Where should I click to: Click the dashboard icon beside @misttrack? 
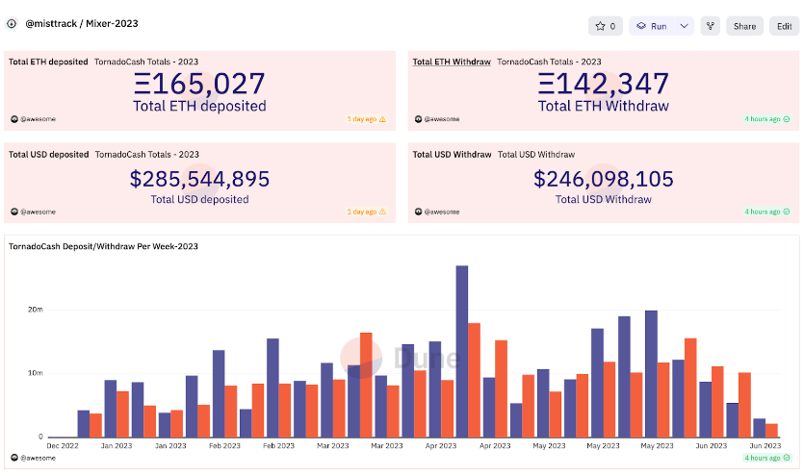point(12,22)
